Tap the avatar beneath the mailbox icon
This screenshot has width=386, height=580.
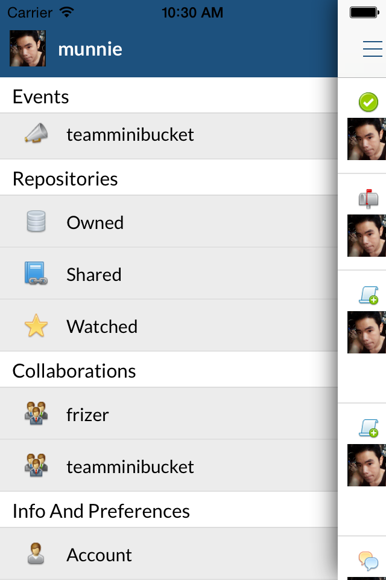coord(367,236)
